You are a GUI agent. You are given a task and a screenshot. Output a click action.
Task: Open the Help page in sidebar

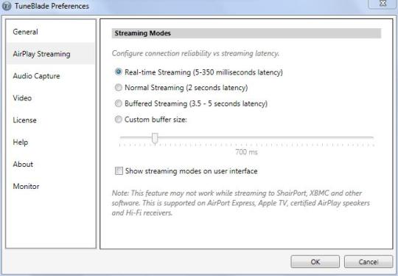pyautogui.click(x=51, y=142)
